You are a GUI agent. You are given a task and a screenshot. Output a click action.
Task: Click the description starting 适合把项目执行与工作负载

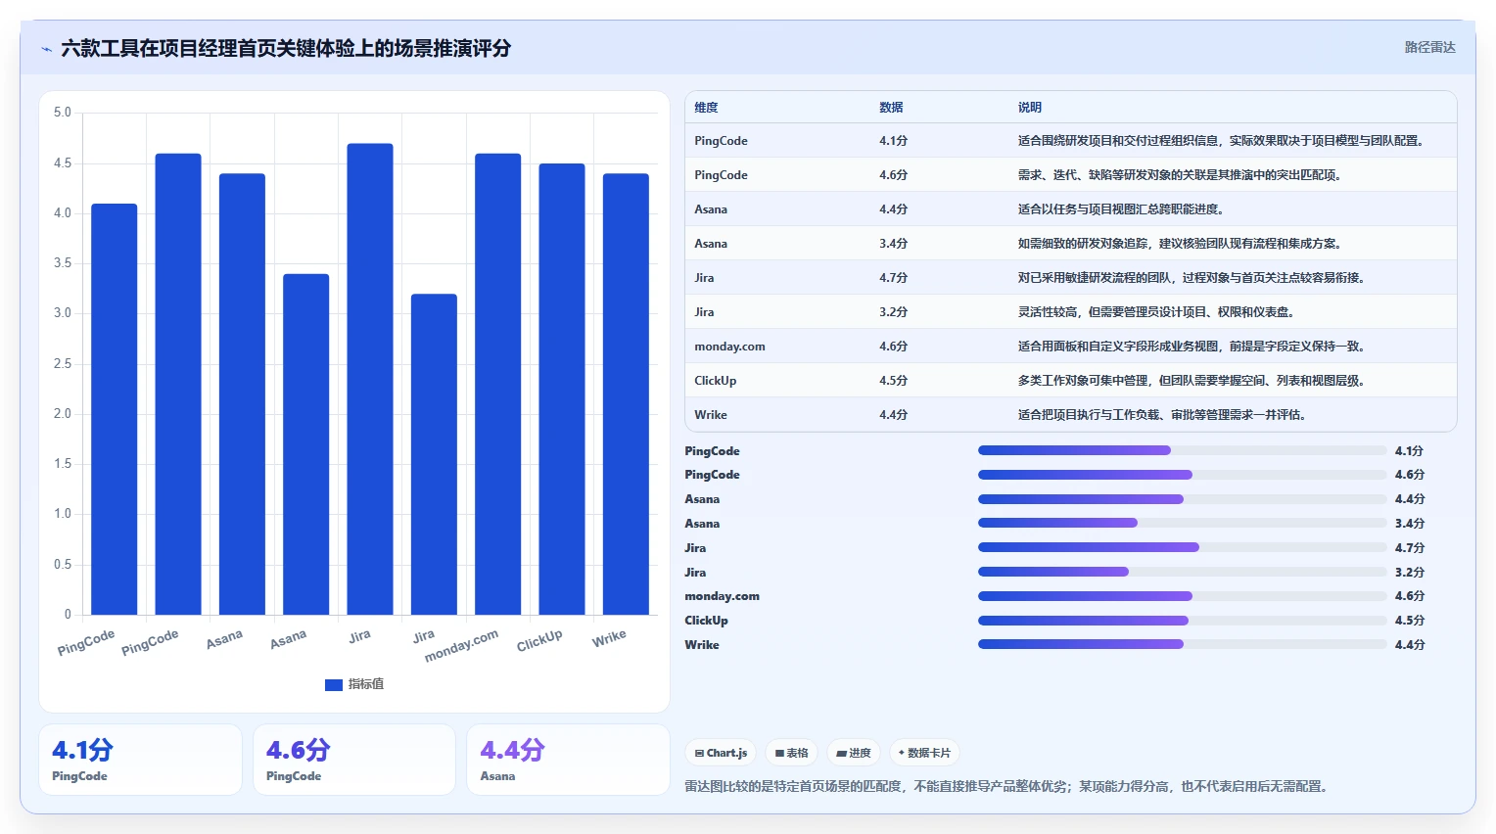coord(1161,415)
